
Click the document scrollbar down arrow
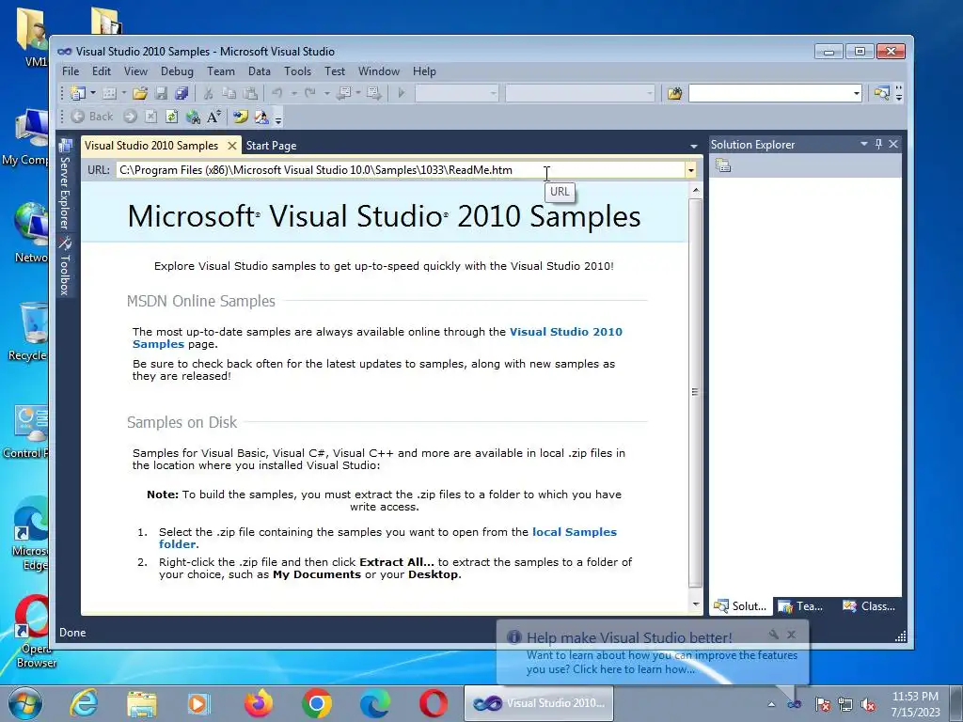coord(695,604)
